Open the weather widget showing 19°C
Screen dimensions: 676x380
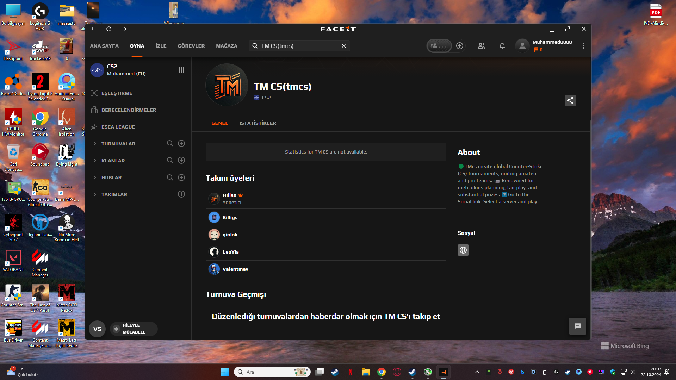[23, 372]
